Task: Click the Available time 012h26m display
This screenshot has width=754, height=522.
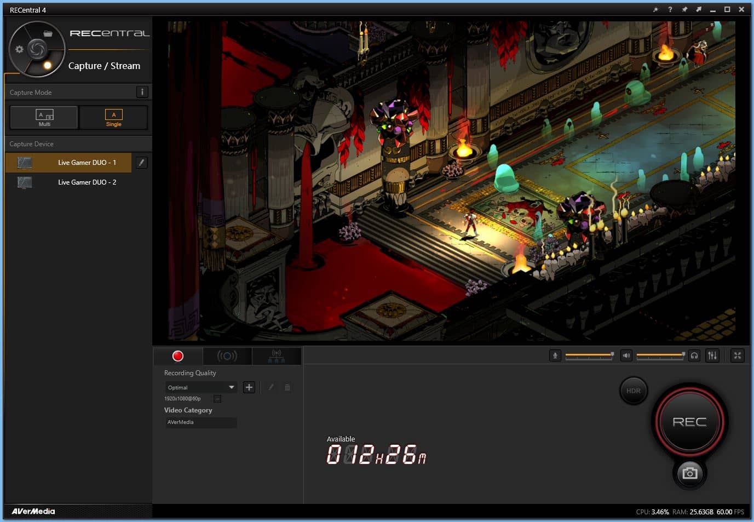Action: tap(376, 454)
